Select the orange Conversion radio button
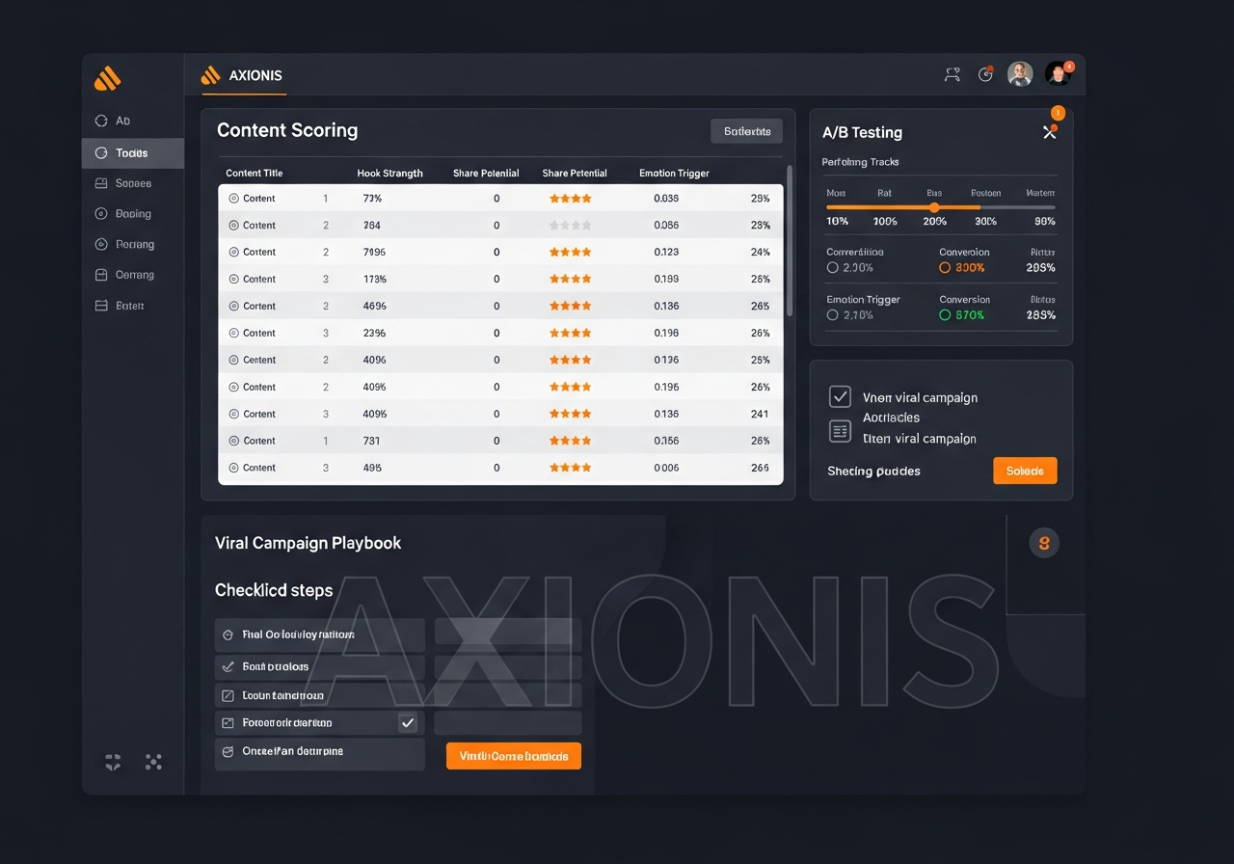This screenshot has height=864, width=1234. coord(945,267)
